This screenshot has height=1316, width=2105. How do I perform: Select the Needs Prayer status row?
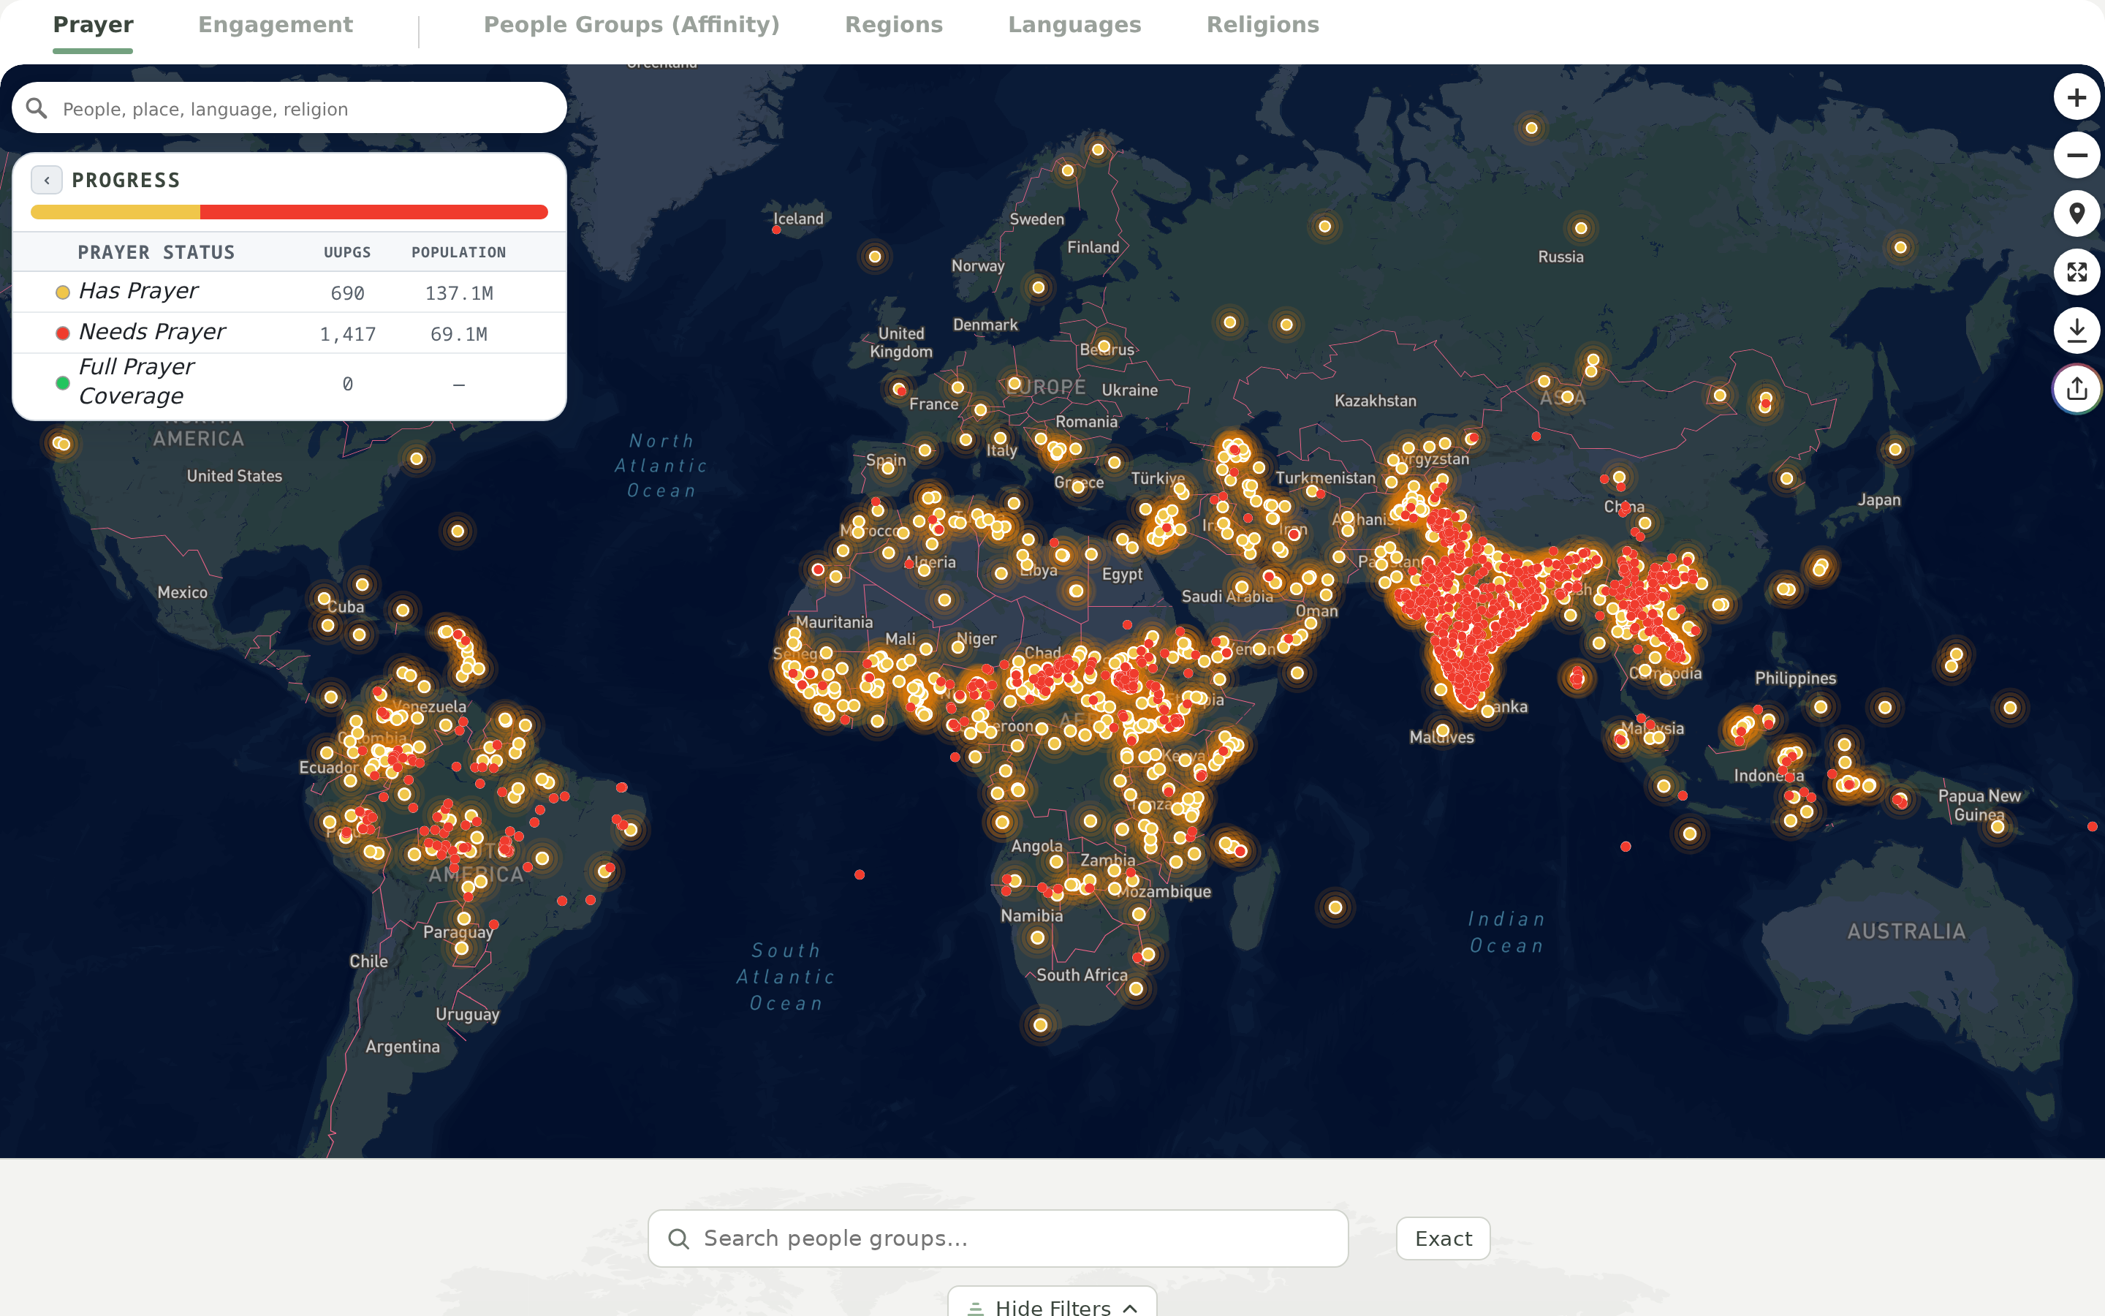coord(289,333)
